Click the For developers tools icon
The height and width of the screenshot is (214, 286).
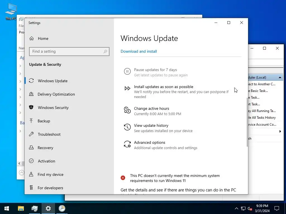pos(31,188)
